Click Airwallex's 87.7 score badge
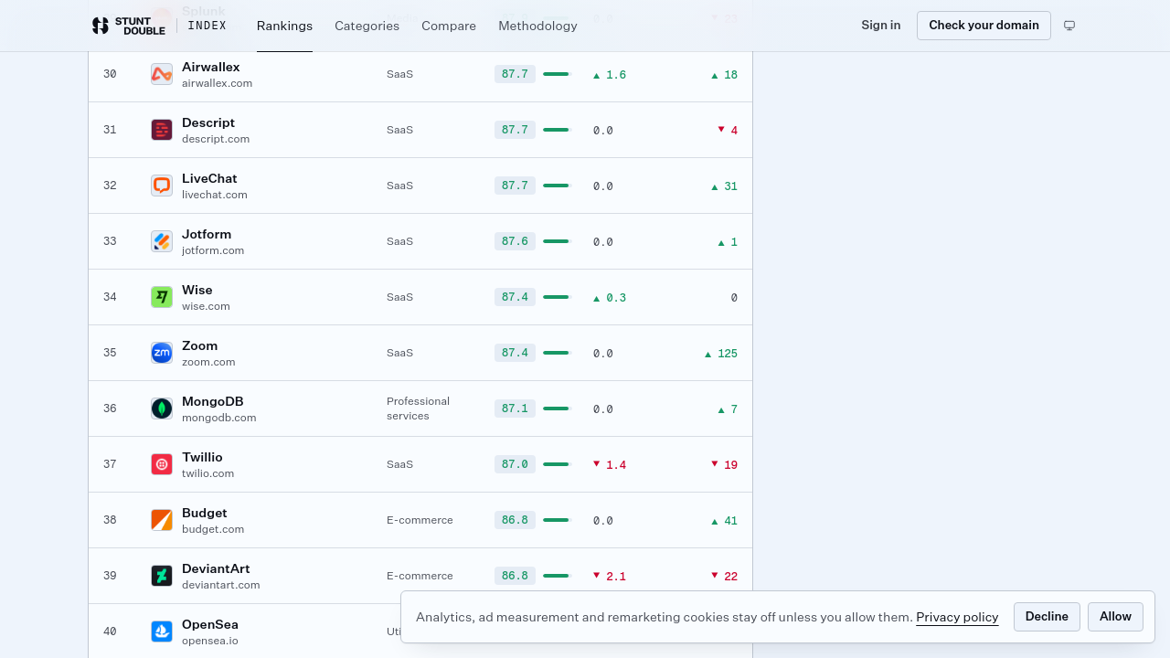 [515, 74]
